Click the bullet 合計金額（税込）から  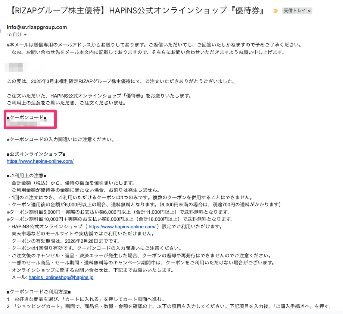coord(71,183)
